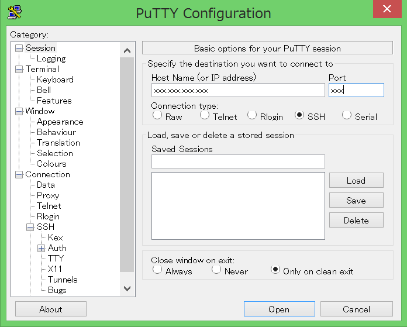Close the PuTTY Configuration window

tap(387, 9)
